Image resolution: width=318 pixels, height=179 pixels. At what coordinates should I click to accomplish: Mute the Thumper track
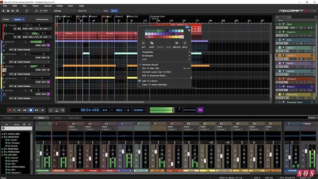25,29
